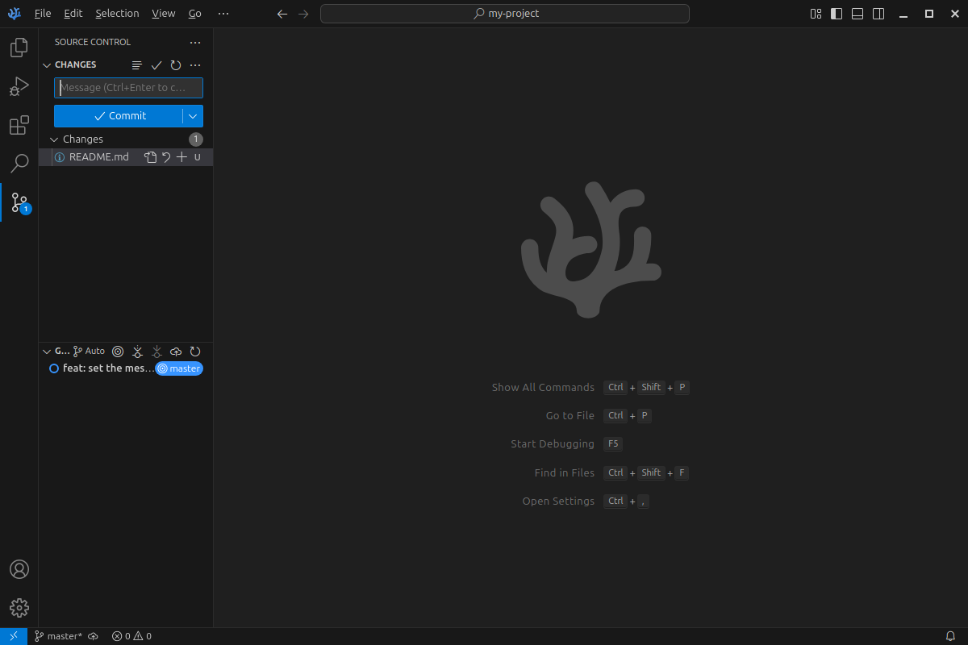
Task: Fetch from remote in the Graph toolbar
Action: click(x=137, y=351)
